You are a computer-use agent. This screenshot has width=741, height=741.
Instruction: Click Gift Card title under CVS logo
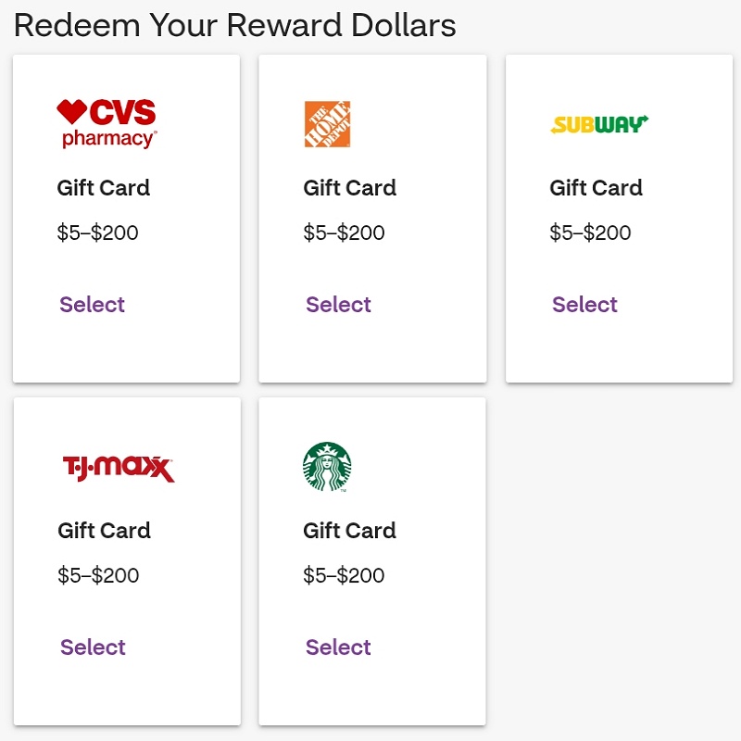pyautogui.click(x=104, y=188)
